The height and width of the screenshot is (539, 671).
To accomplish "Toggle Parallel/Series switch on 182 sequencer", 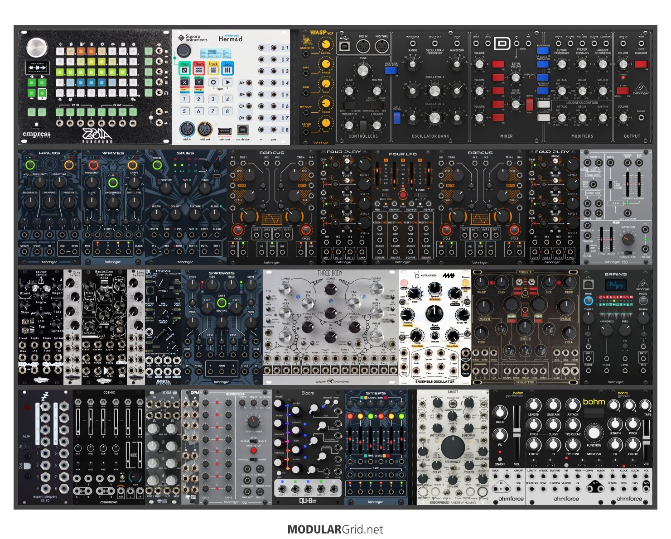I will 254,459.
